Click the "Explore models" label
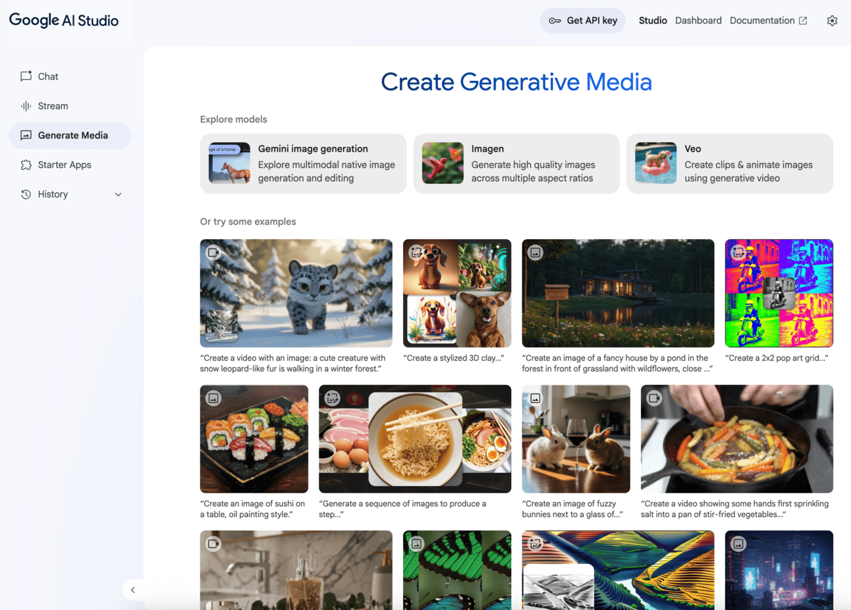The image size is (851, 610). (x=234, y=119)
